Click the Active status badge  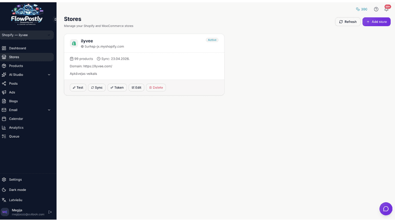pyautogui.click(x=212, y=40)
